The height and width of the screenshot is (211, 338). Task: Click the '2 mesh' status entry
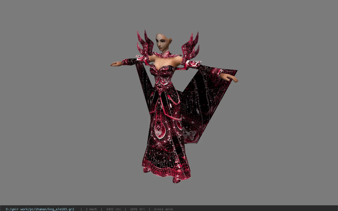click(x=91, y=209)
